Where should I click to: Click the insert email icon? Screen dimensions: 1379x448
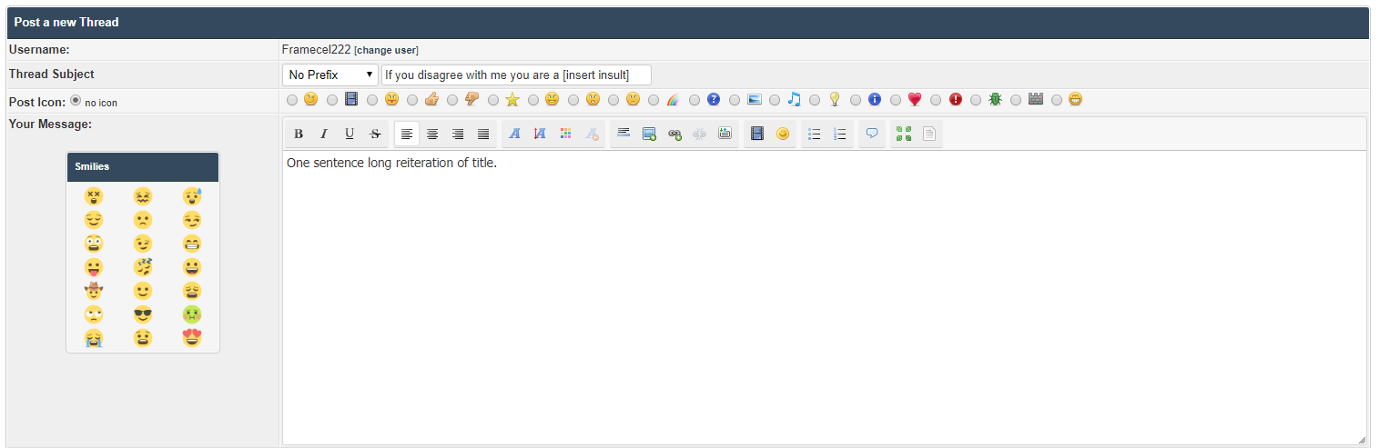pos(725,134)
